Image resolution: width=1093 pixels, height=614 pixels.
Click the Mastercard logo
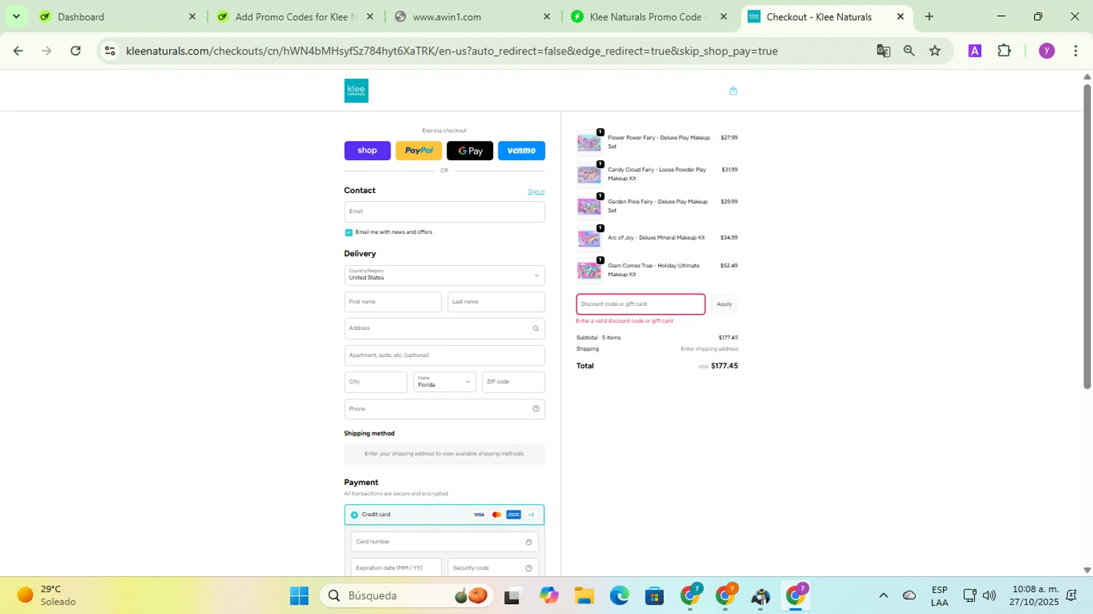(x=497, y=515)
